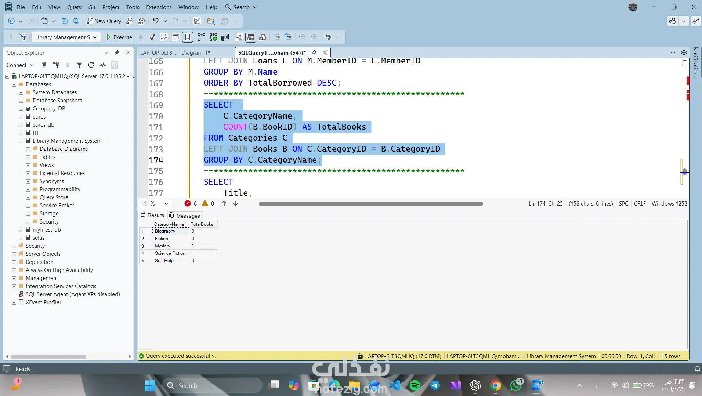Click the Execute button
Image resolution: width=702 pixels, height=396 pixels.
[119, 37]
